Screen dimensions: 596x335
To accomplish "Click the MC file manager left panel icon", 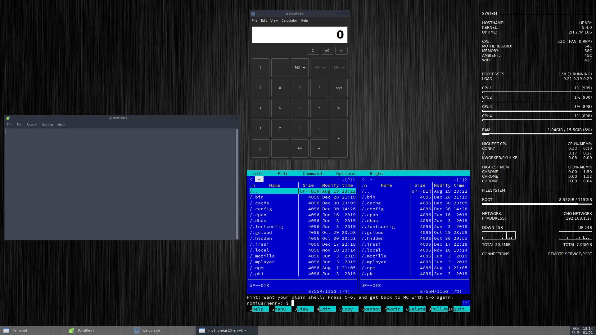I will tap(259, 179).
